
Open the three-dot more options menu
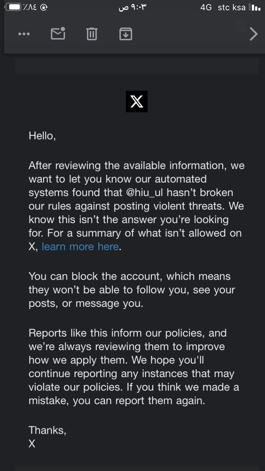(24, 34)
